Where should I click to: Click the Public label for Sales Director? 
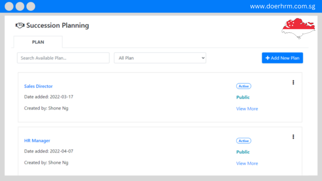[243, 97]
